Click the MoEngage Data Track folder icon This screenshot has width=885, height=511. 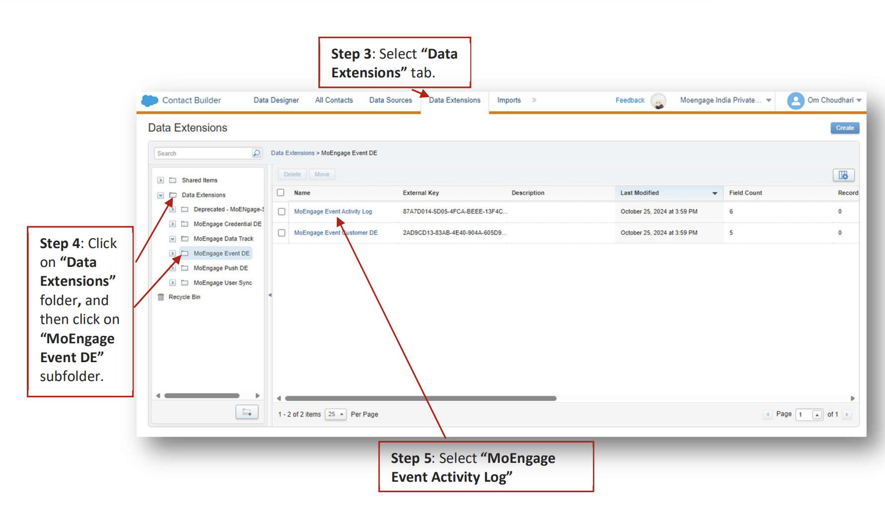[x=185, y=239]
